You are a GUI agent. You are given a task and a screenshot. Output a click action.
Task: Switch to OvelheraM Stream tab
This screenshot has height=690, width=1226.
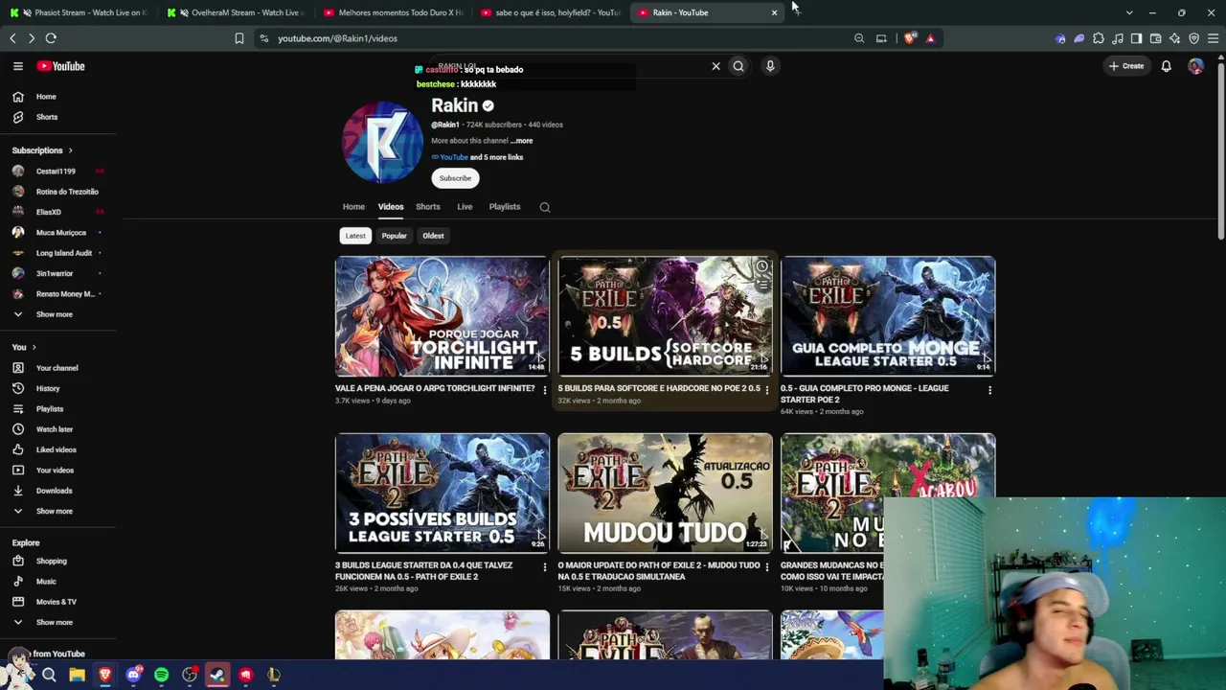pos(235,12)
